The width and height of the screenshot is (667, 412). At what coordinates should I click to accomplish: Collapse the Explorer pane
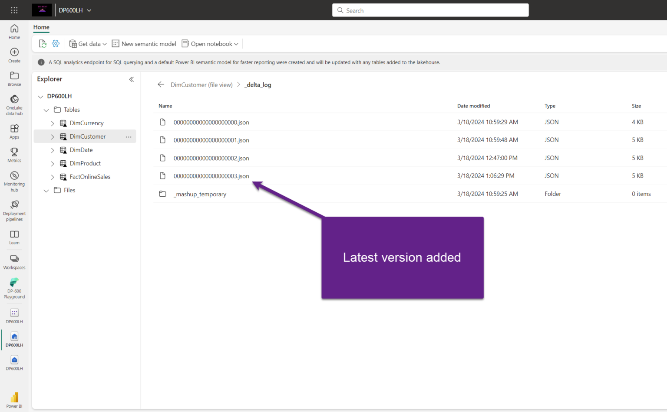tap(131, 79)
